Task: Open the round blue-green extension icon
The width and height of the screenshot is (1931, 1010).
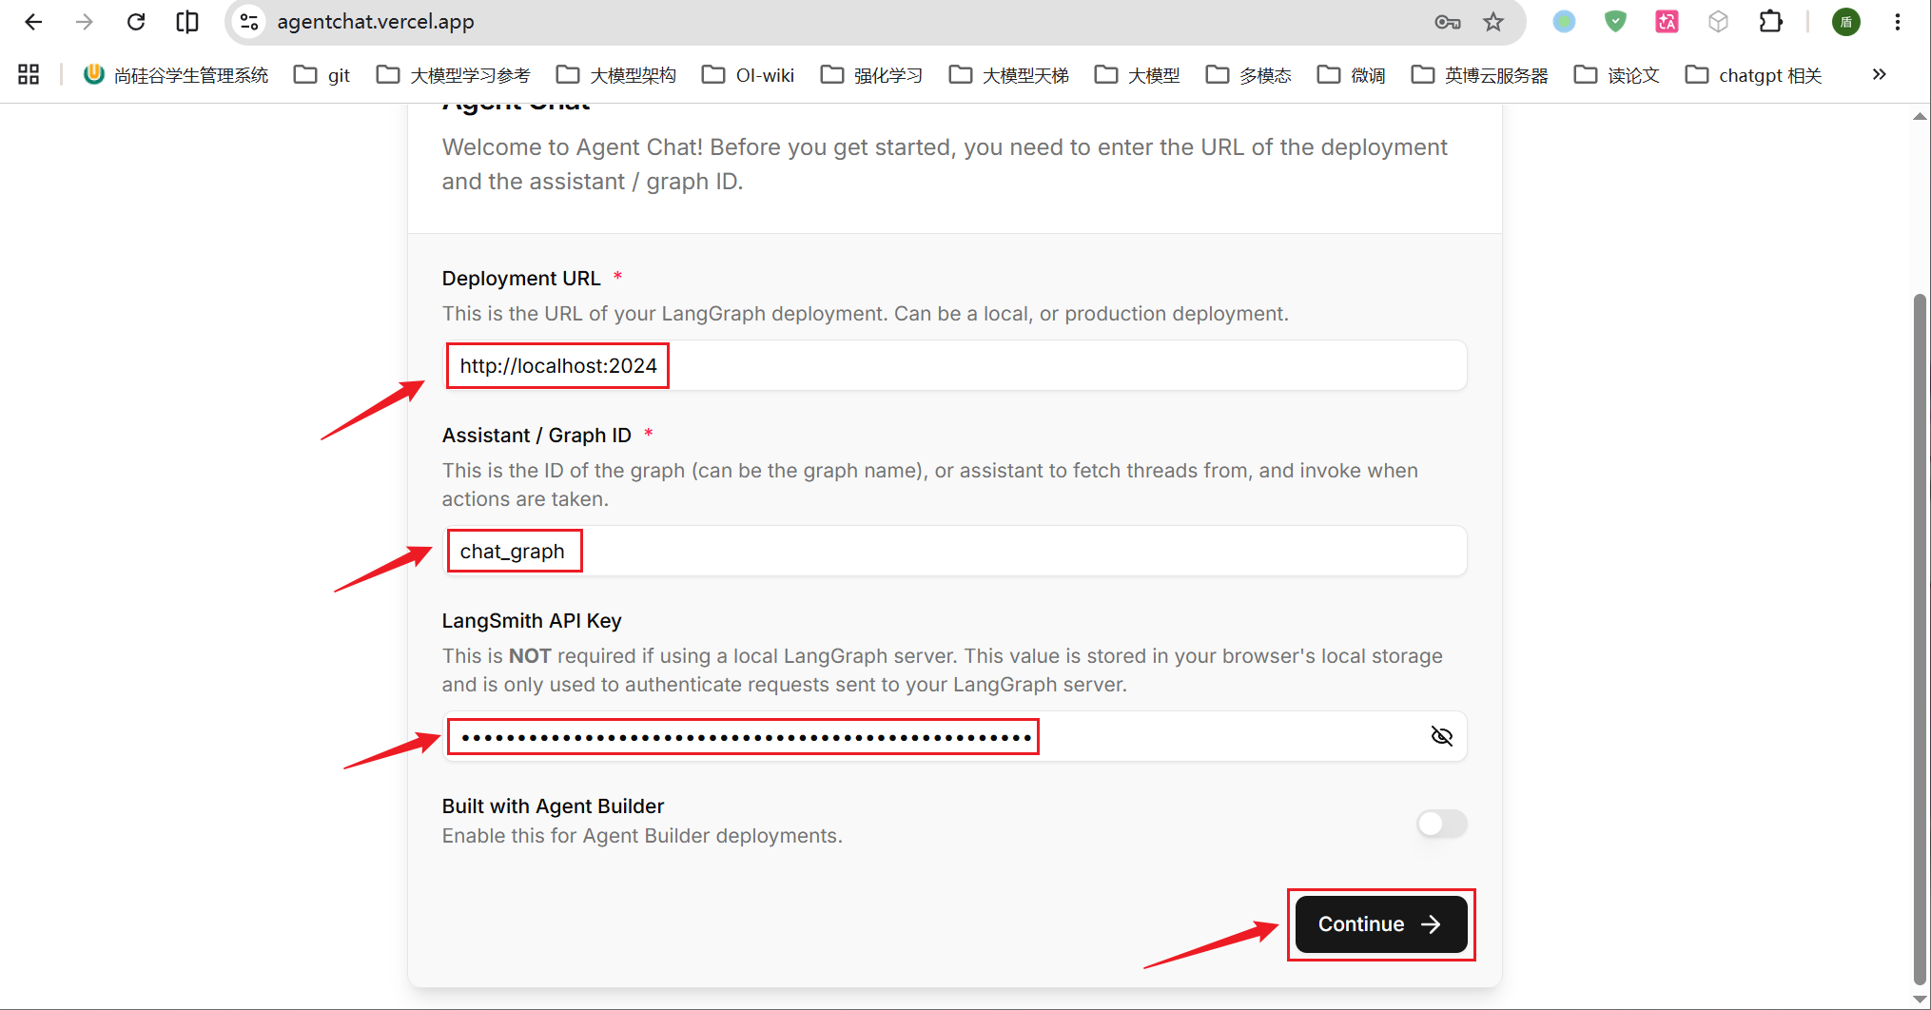Action: click(x=1564, y=22)
